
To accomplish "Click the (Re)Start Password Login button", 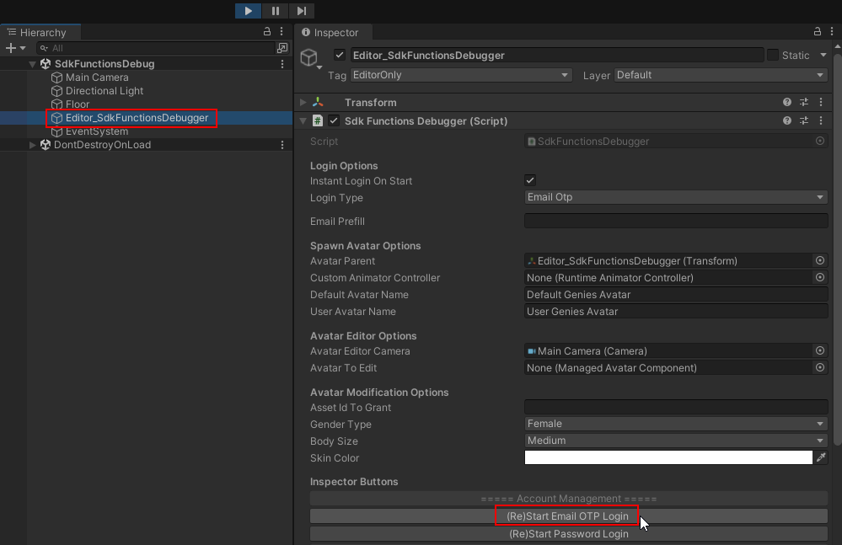I will [x=568, y=533].
